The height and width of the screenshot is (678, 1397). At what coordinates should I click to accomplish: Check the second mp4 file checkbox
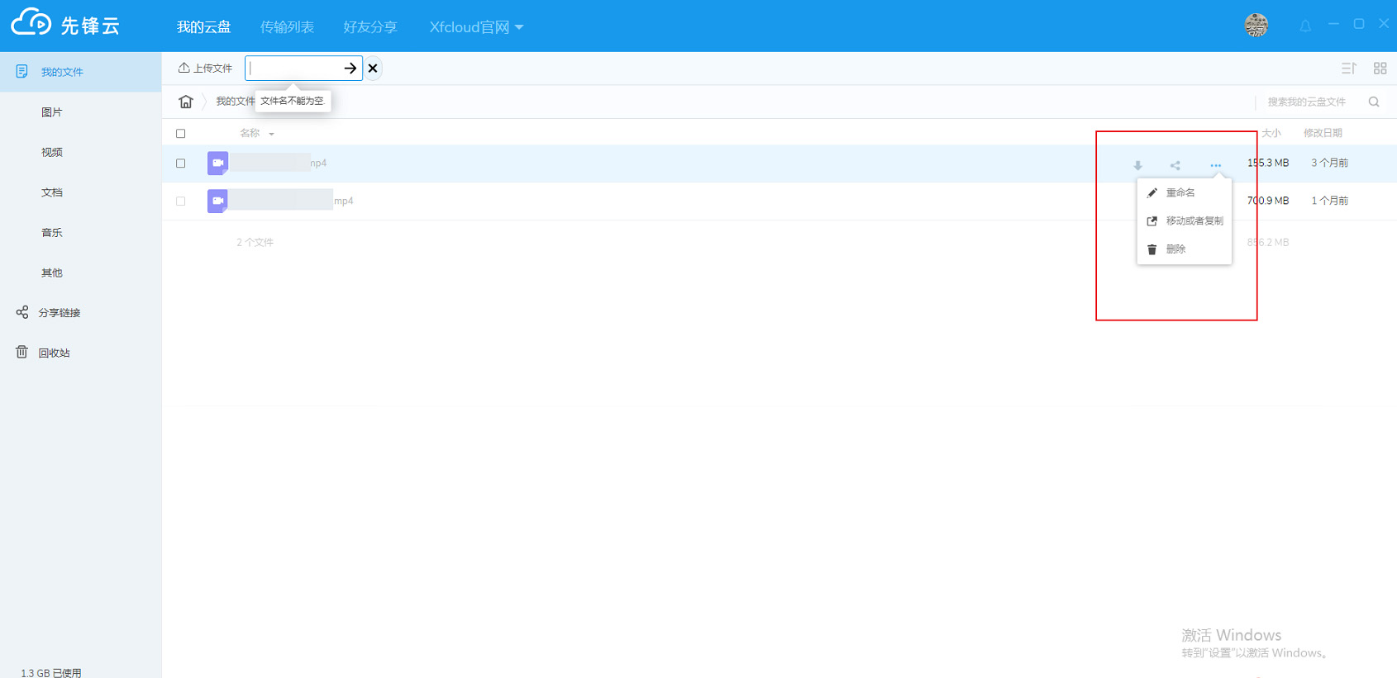(181, 201)
